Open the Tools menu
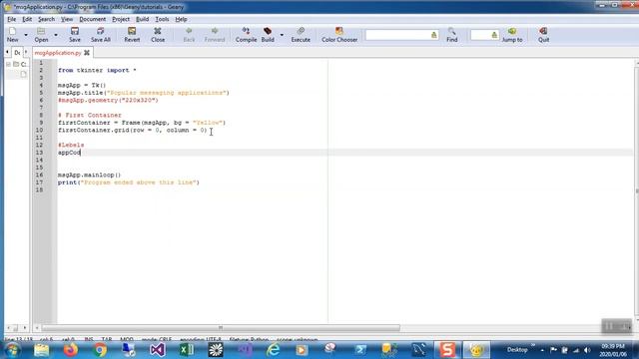The height and width of the screenshot is (359, 639). click(162, 19)
